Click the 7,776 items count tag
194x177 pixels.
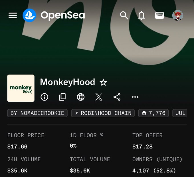pyautogui.click(x=153, y=113)
